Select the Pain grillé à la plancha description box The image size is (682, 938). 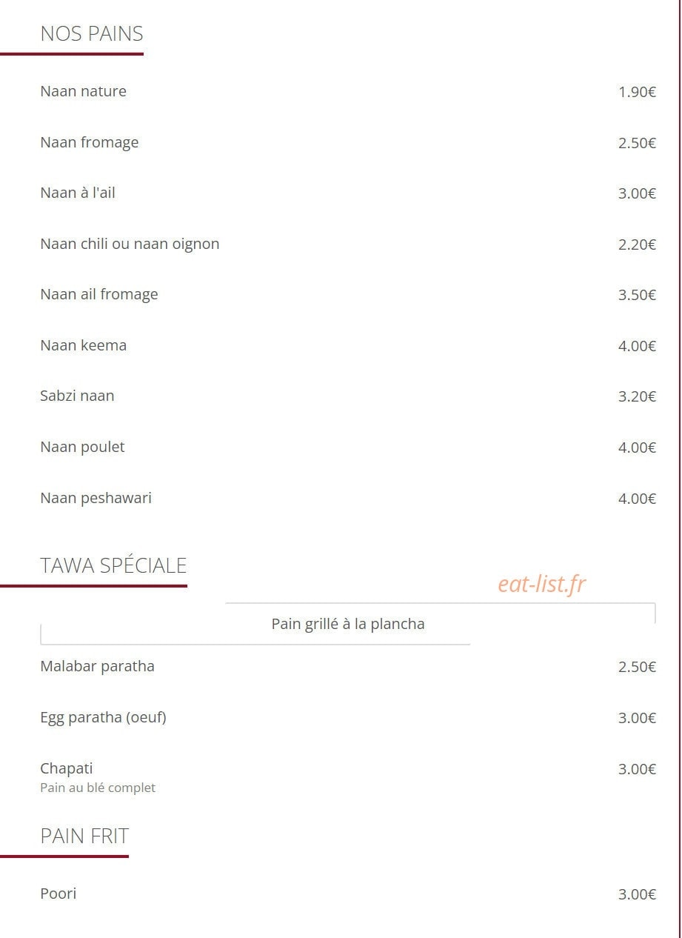pyautogui.click(x=348, y=624)
